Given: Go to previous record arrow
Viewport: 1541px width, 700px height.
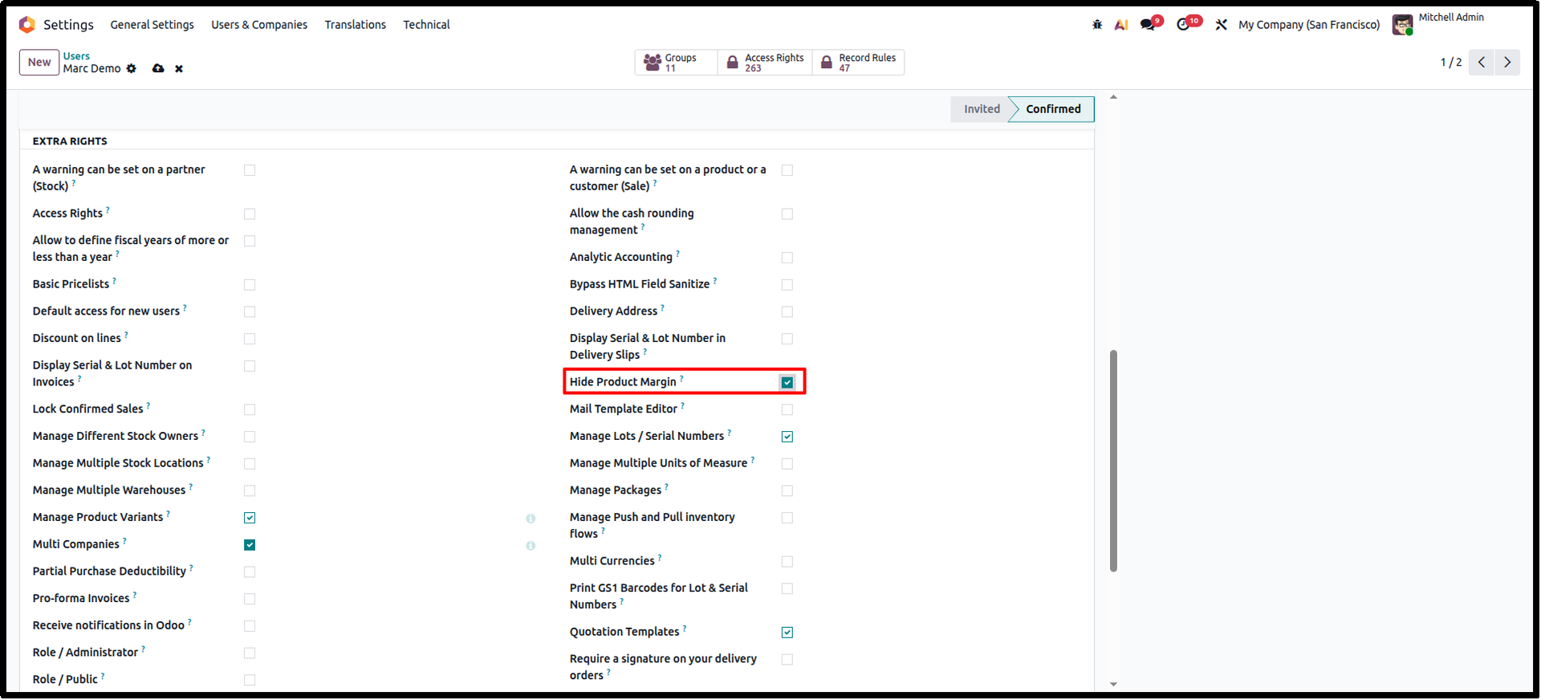Looking at the screenshot, I should [x=1482, y=62].
